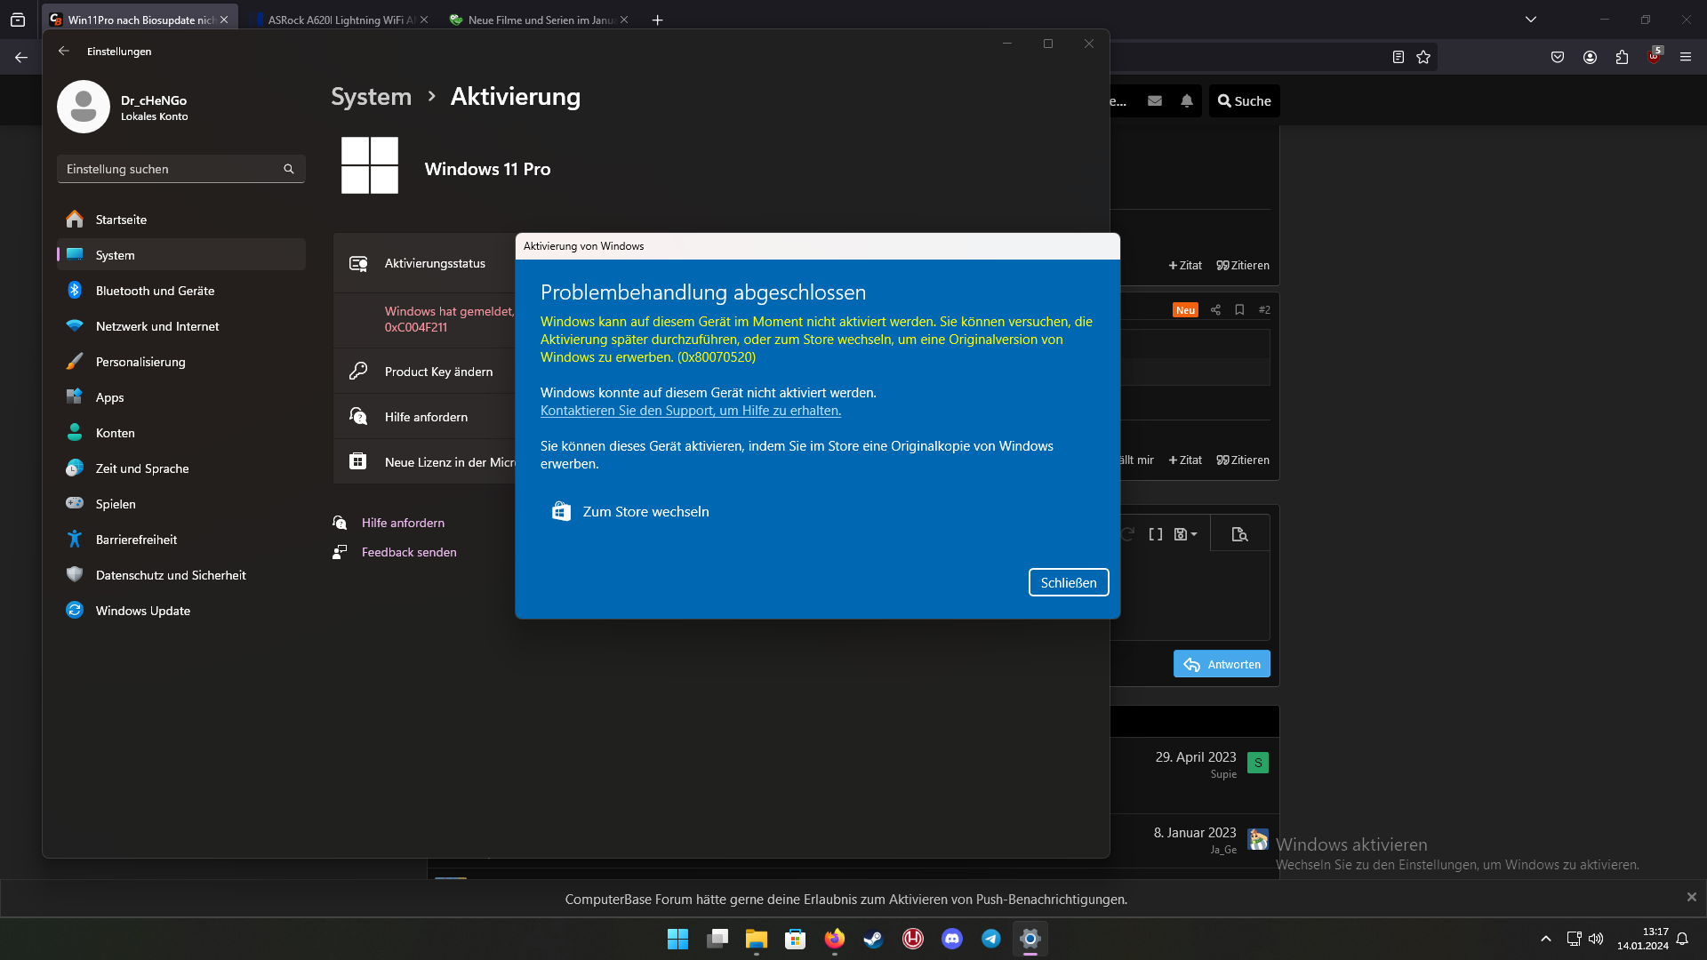Image resolution: width=1707 pixels, height=960 pixels.
Task: Click the forum Antworten button
Action: click(x=1222, y=664)
